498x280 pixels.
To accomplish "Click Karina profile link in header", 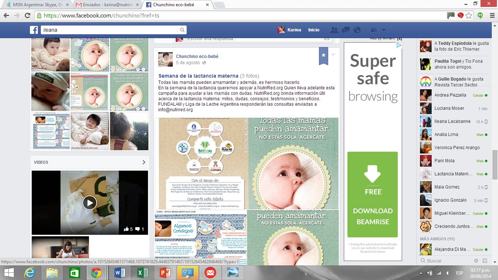I will click(x=289, y=30).
